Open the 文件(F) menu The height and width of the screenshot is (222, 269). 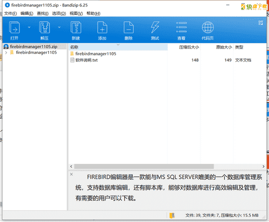point(11,14)
